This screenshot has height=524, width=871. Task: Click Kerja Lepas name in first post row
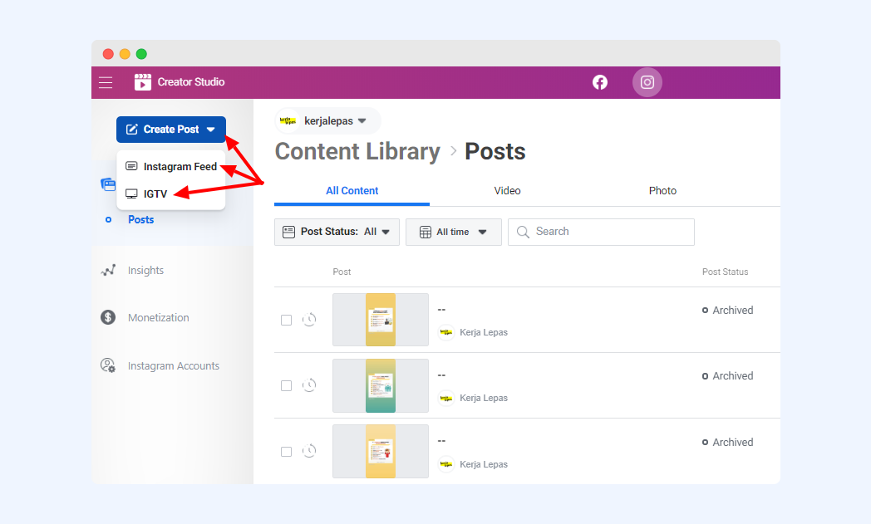click(x=484, y=332)
